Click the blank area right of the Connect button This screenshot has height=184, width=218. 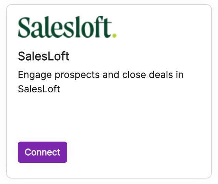pos(137,152)
